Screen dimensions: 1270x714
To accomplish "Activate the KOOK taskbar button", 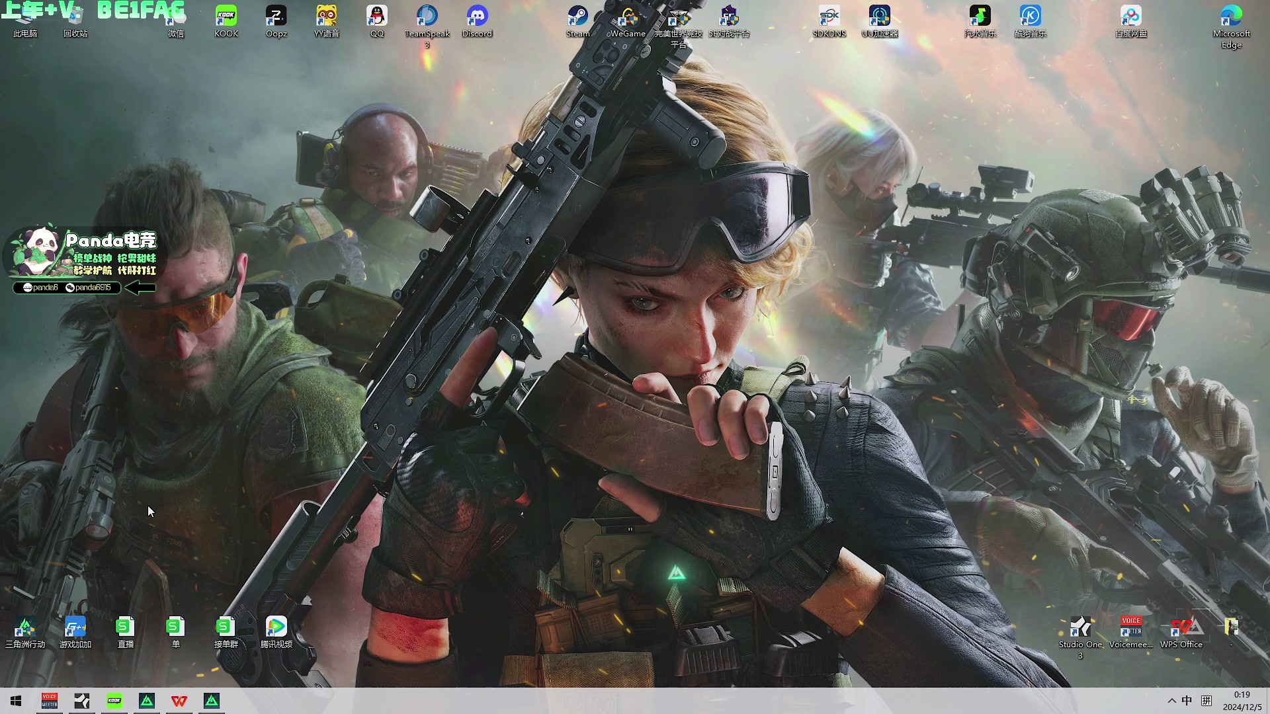I will tap(114, 701).
